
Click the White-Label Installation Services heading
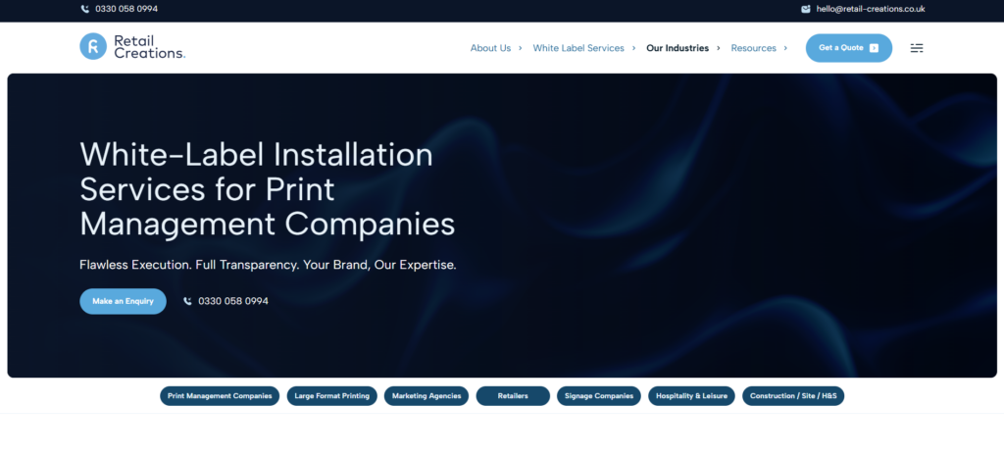pyautogui.click(x=268, y=189)
